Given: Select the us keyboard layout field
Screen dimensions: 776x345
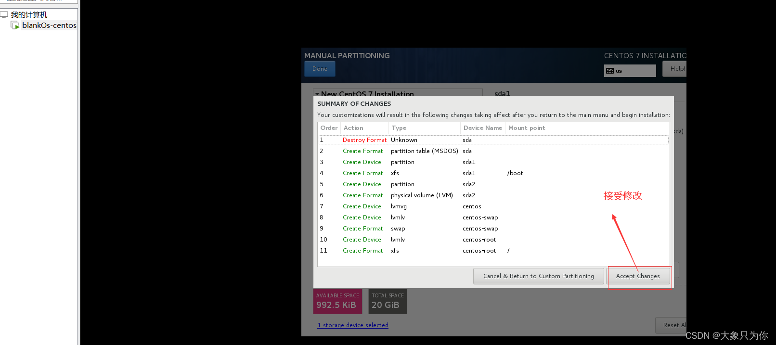Looking at the screenshot, I should tap(630, 71).
